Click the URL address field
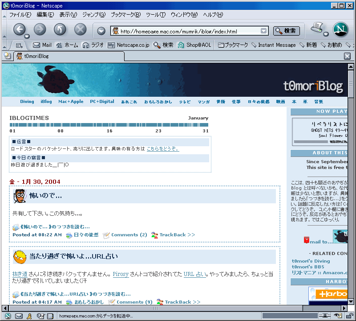356x321 pixels. [x=190, y=31]
